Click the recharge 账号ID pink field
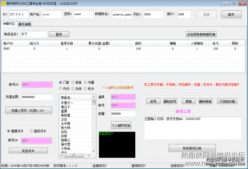The height and width of the screenshot is (169, 248). 37,85
